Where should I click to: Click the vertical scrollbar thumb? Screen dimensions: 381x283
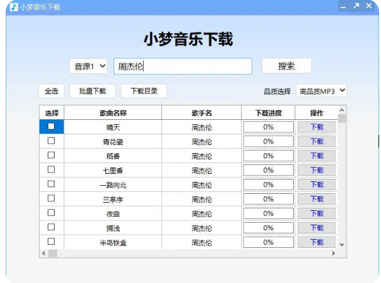(342, 119)
